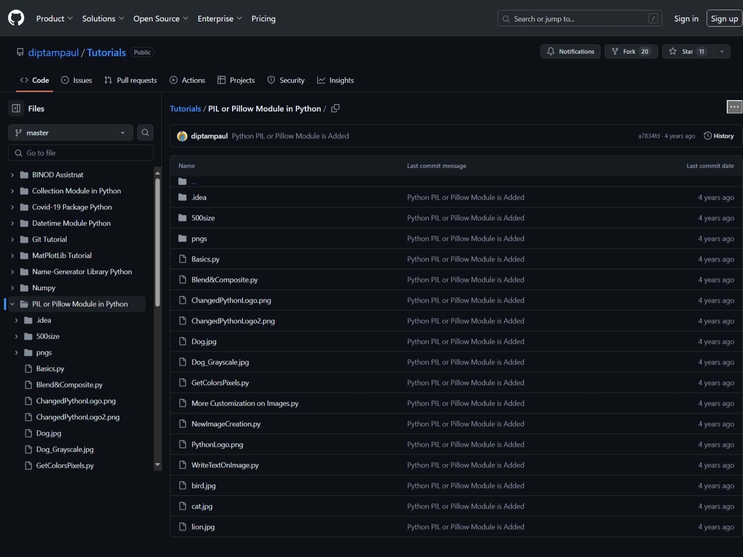Click Sign in

686,18
